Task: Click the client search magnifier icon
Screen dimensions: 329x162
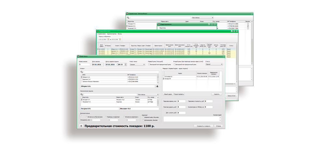Action: tap(82, 72)
